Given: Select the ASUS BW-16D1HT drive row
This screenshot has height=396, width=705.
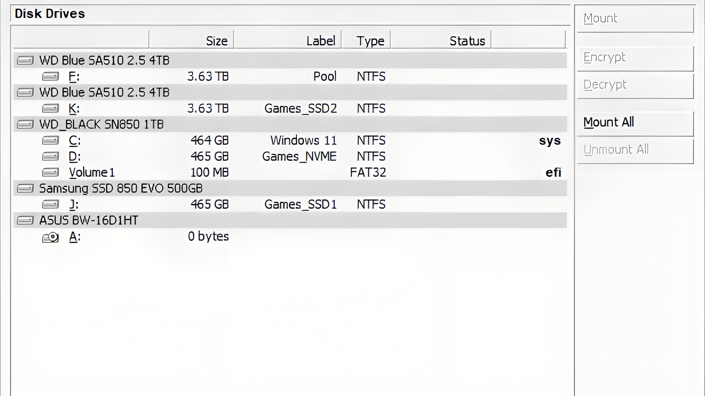Looking at the screenshot, I should click(290, 220).
